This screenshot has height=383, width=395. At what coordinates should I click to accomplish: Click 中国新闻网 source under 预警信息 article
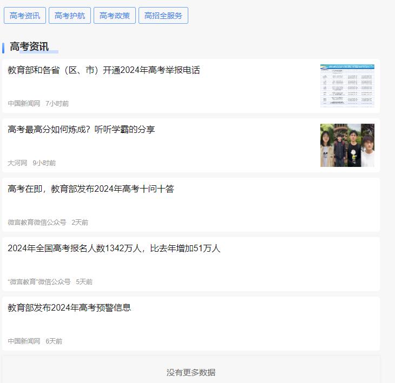click(x=24, y=341)
